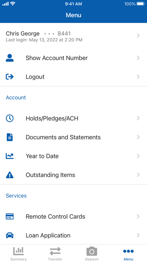147x262 pixels.
Task: Select the Logout option
Action: pyautogui.click(x=73, y=77)
